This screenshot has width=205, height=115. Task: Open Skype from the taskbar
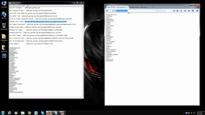click(x=43, y=113)
